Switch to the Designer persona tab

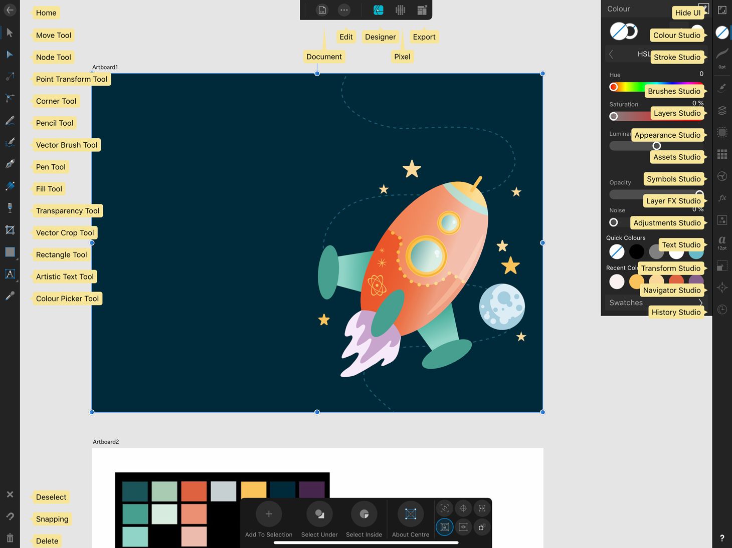pos(379,10)
